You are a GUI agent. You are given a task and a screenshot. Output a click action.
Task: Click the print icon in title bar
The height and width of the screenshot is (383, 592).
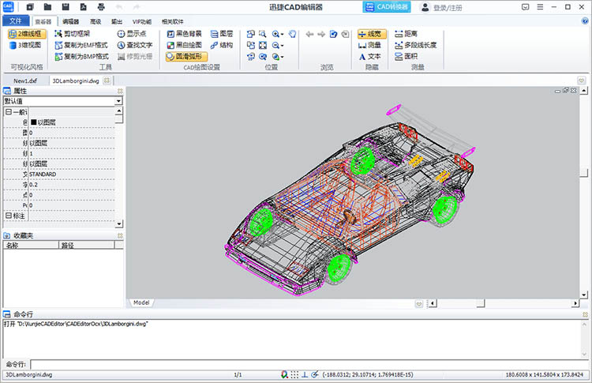pyautogui.click(x=101, y=7)
